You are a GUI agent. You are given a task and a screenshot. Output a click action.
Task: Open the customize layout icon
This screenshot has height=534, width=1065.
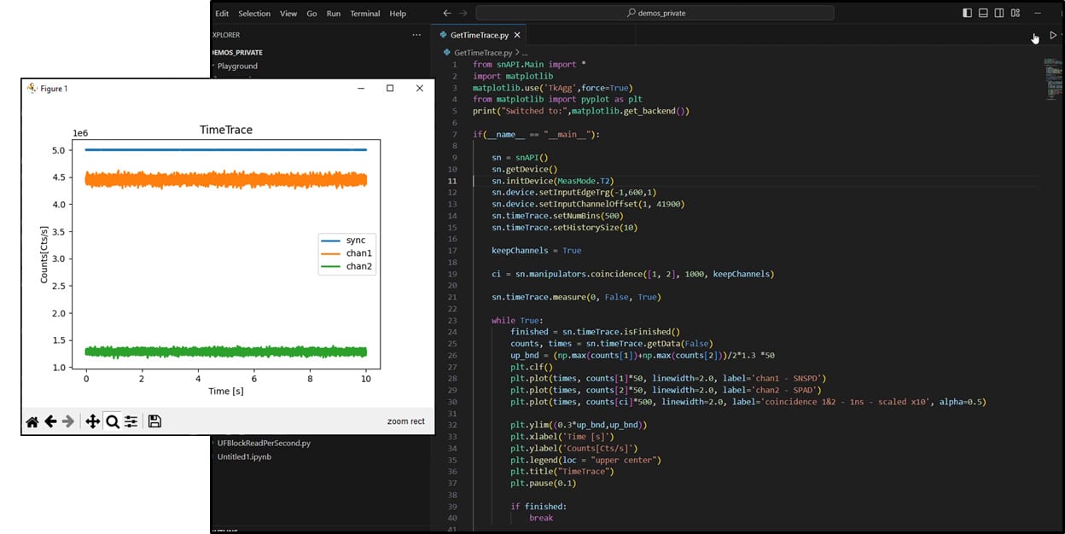coord(1015,13)
